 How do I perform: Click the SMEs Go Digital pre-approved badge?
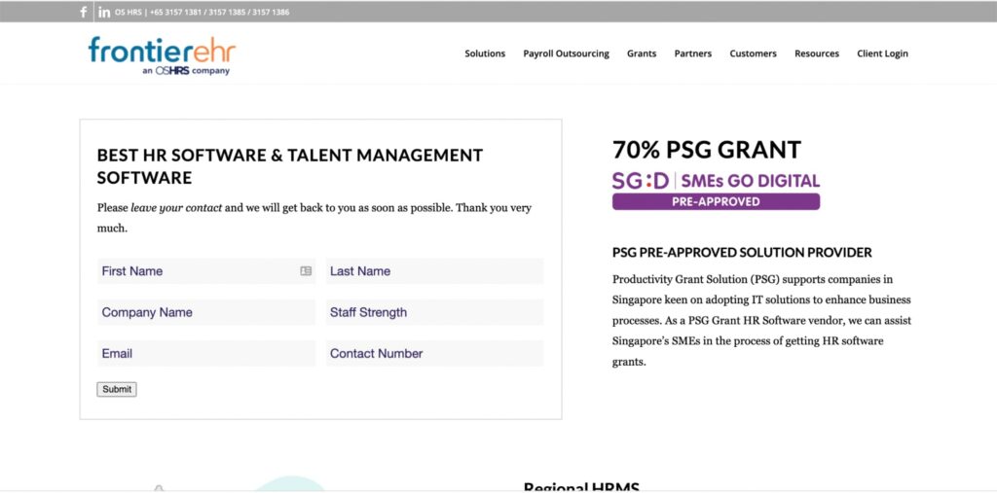(716, 191)
